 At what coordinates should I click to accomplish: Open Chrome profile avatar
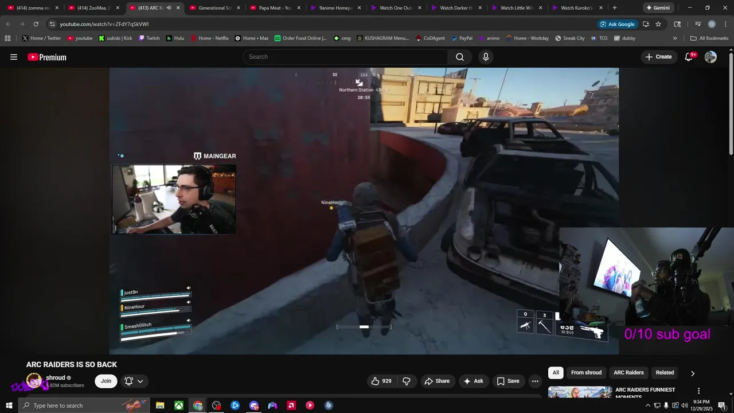point(712,24)
